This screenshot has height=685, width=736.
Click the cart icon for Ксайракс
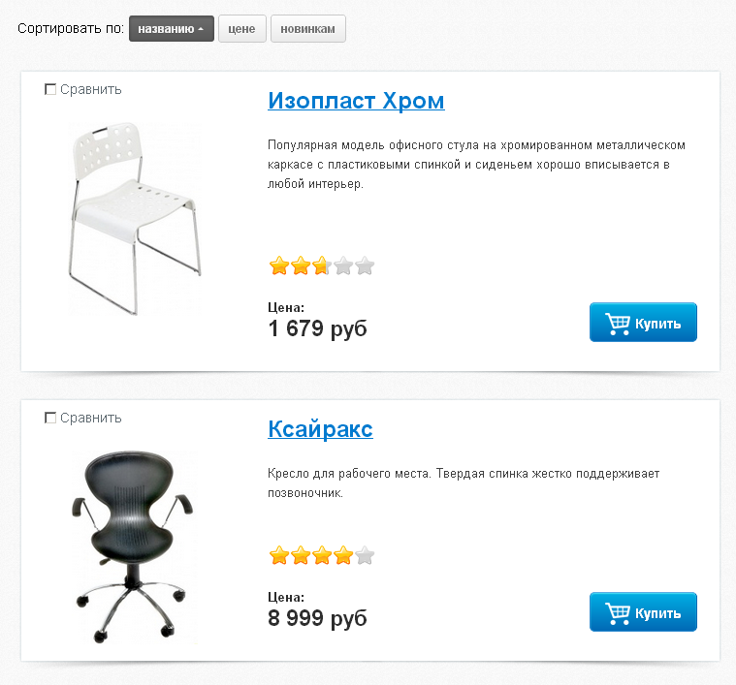[x=617, y=613]
